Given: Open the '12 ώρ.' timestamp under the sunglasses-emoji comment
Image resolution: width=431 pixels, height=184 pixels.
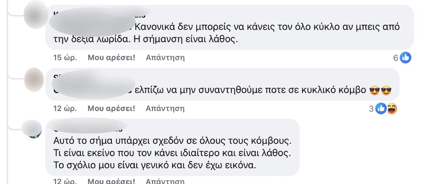Looking at the screenshot, I should [x=65, y=109].
